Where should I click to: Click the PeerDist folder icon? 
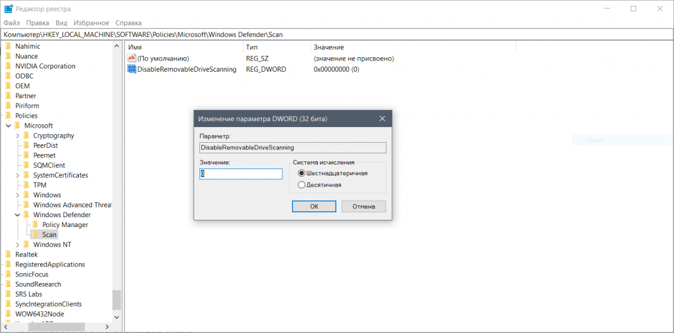point(26,145)
